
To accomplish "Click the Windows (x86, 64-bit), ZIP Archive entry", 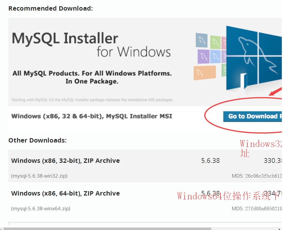I will [x=65, y=193].
